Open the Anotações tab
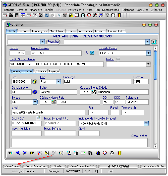 point(85,31)
